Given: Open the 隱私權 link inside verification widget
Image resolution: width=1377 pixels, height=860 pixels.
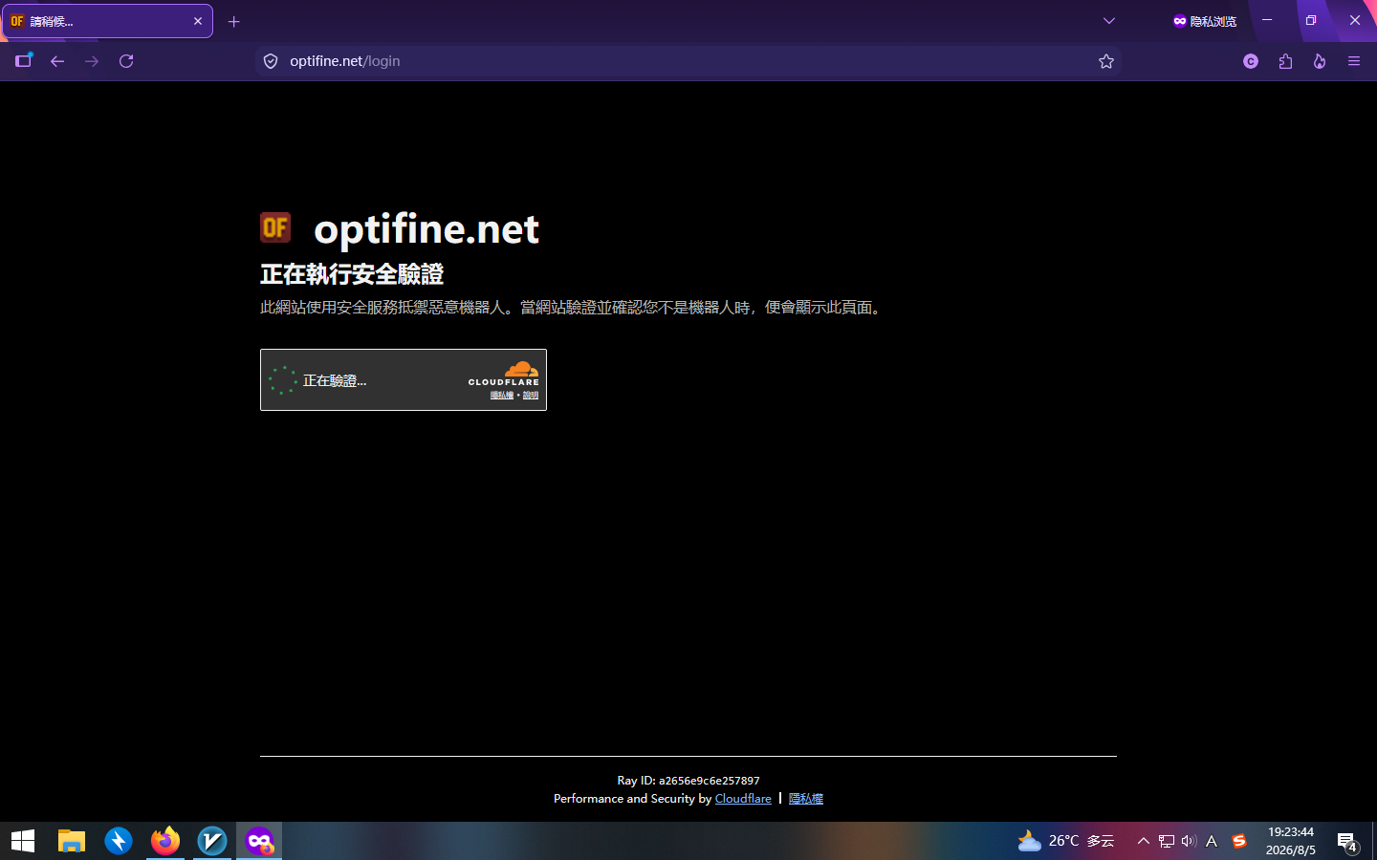Looking at the screenshot, I should click(502, 396).
